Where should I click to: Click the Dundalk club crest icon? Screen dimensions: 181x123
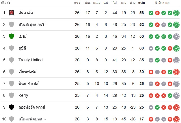12,13
